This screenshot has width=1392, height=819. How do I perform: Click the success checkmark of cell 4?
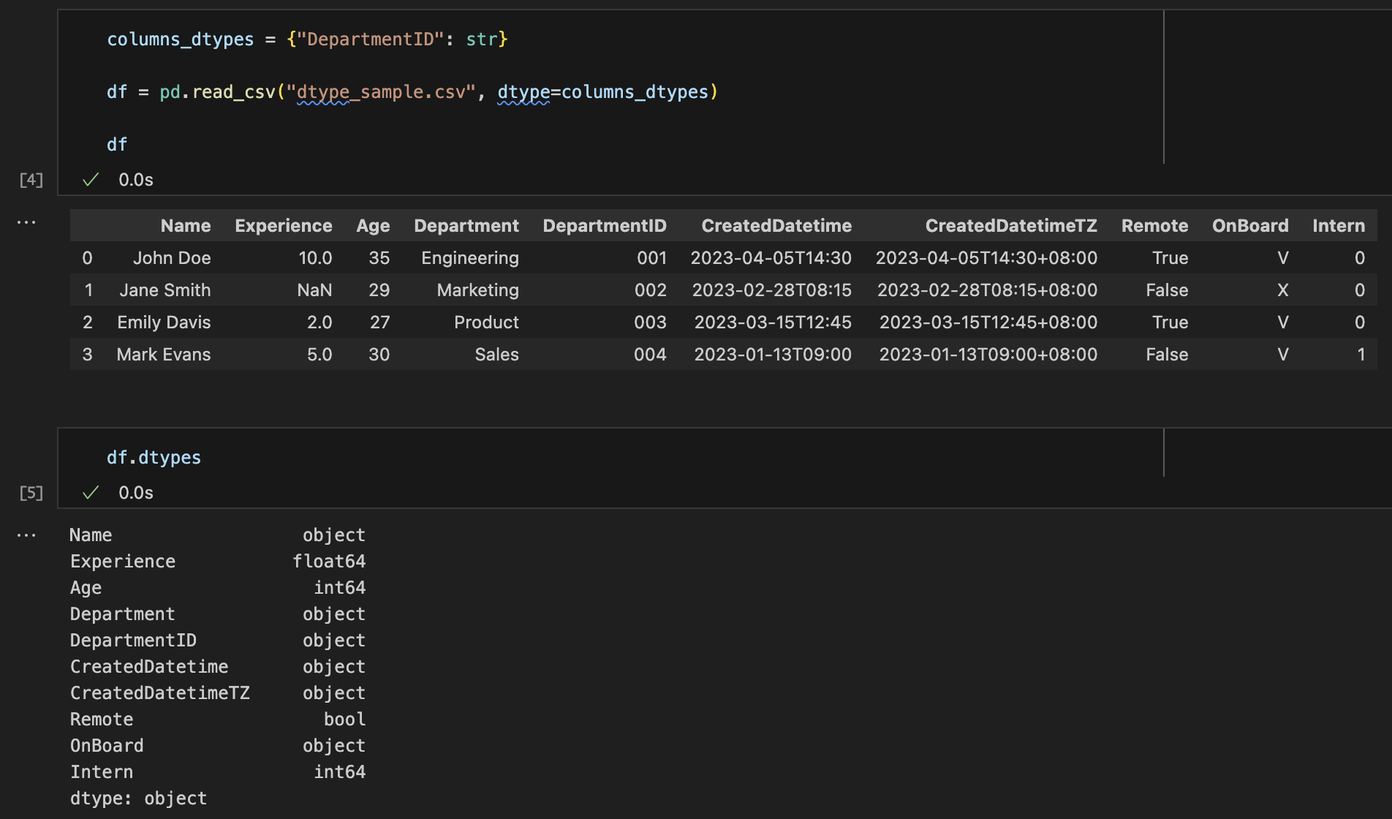pos(91,180)
